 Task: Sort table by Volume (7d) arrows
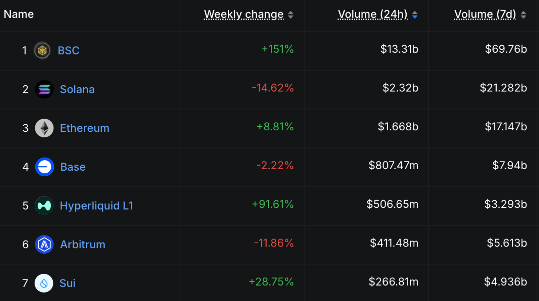coord(523,15)
